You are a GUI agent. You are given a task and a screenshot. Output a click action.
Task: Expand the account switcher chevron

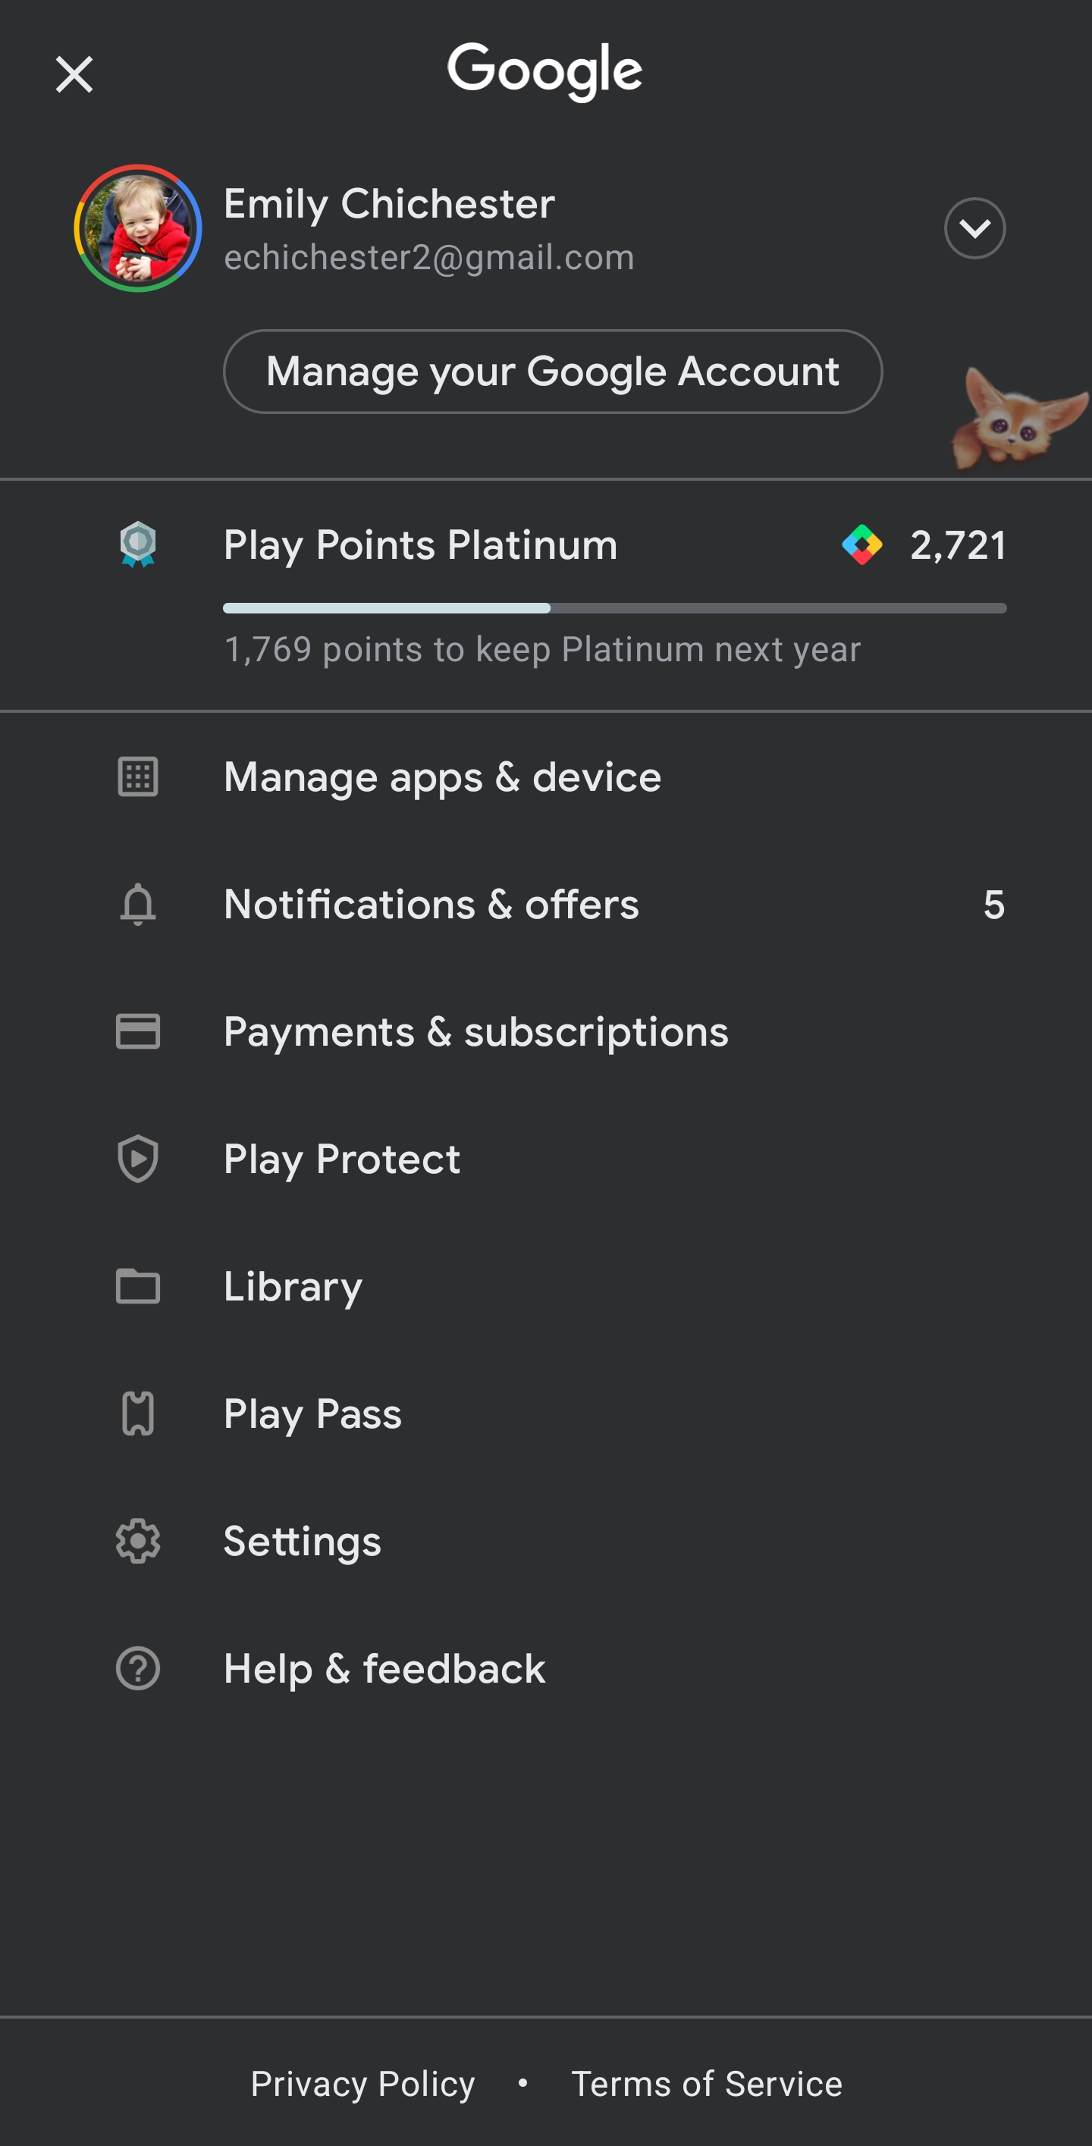tap(974, 228)
